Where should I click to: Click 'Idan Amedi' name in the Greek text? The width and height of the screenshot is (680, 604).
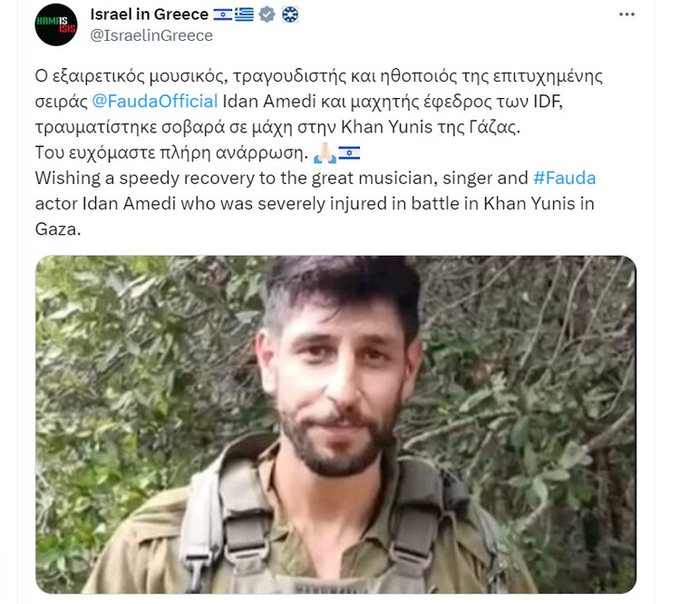[x=269, y=101]
